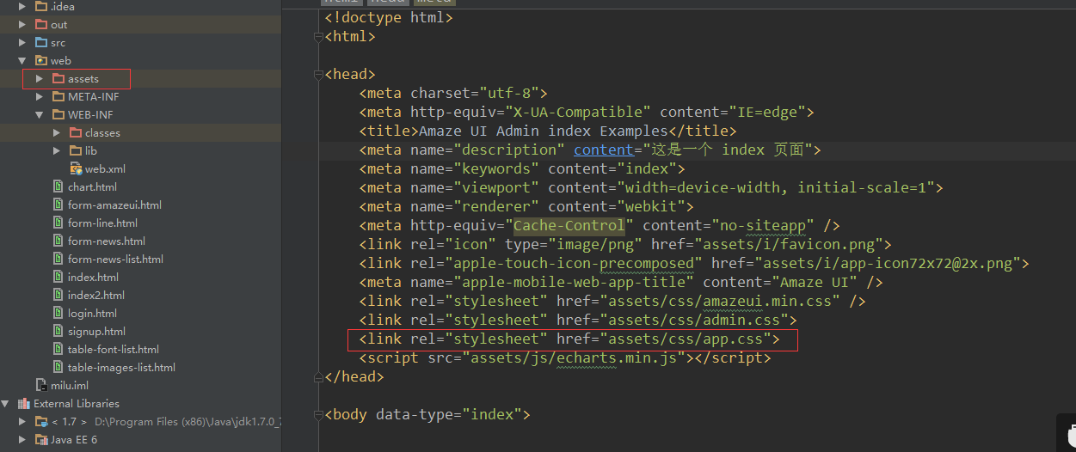This screenshot has width=1076, height=452.
Task: Expand the Java EE 6 node arrow
Action: point(22,439)
